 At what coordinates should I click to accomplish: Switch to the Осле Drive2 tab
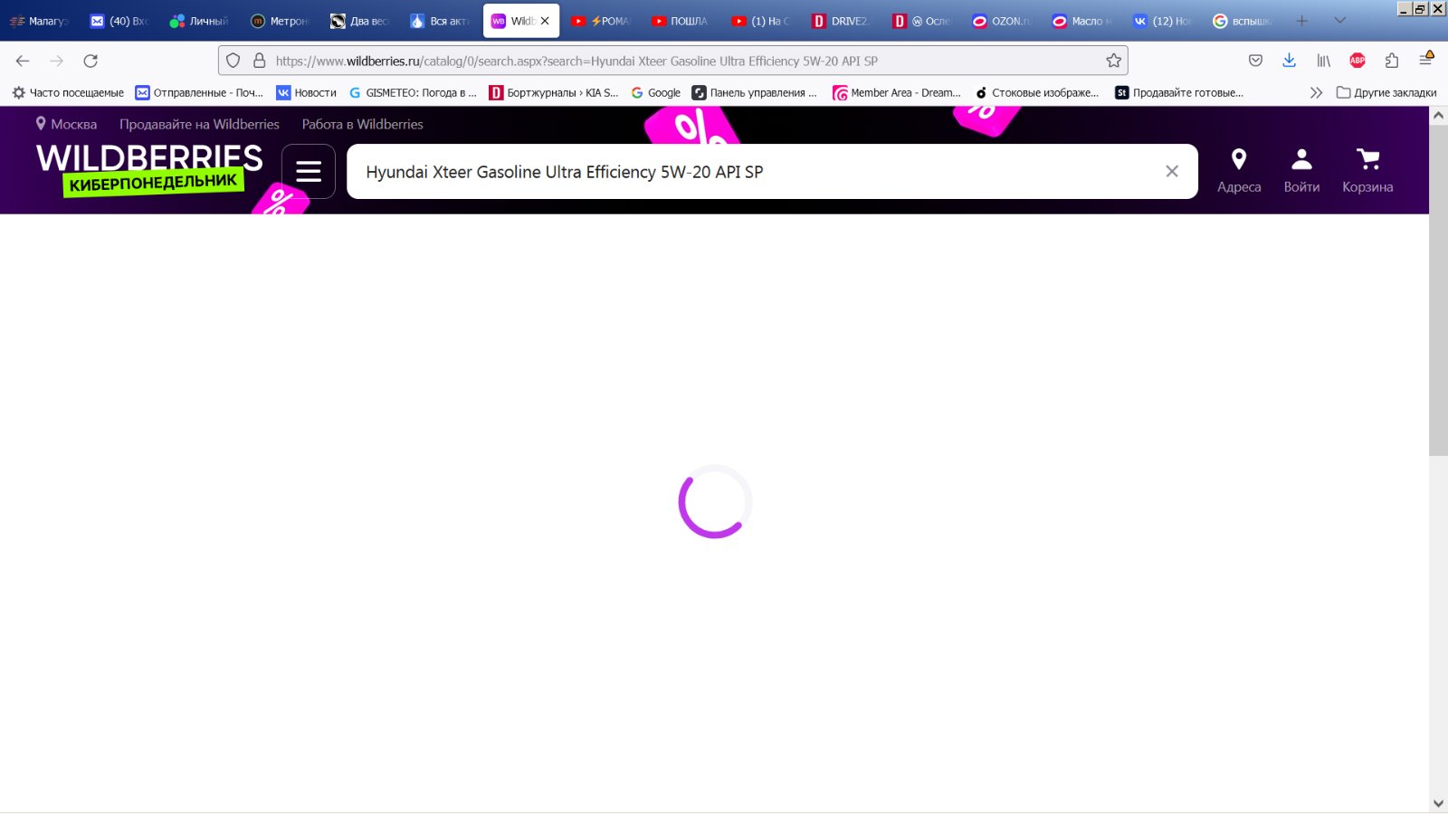click(x=920, y=21)
